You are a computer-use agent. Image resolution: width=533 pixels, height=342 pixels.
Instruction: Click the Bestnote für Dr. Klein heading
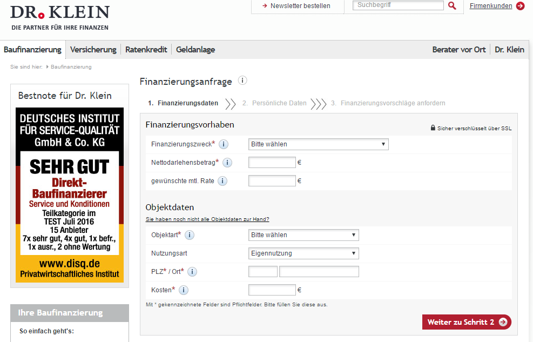tap(65, 96)
